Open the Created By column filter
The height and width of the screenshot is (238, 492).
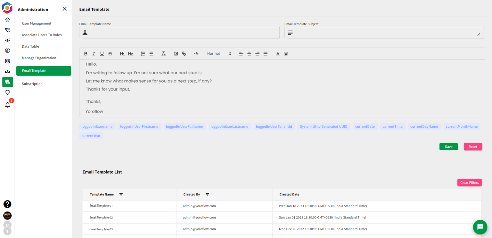(x=207, y=194)
